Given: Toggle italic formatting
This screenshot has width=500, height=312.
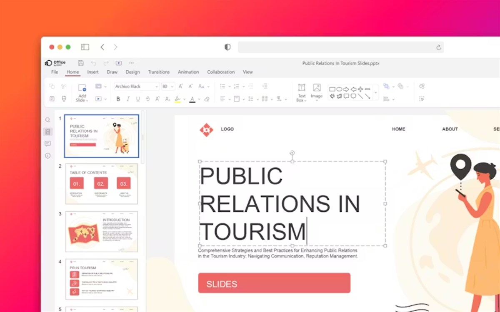Looking at the screenshot, I should pyautogui.click(x=128, y=99).
